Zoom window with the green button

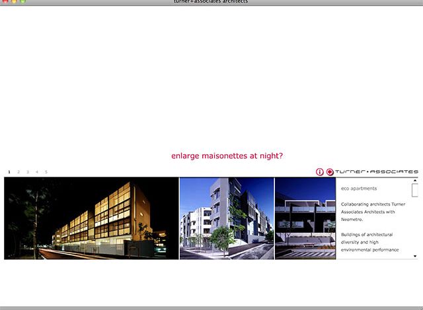(x=23, y=2)
